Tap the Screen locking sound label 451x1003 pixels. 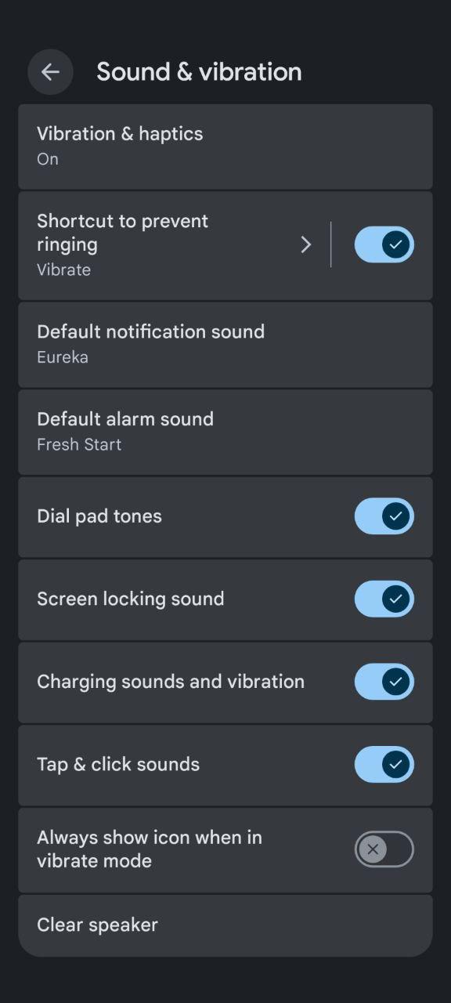tap(131, 599)
